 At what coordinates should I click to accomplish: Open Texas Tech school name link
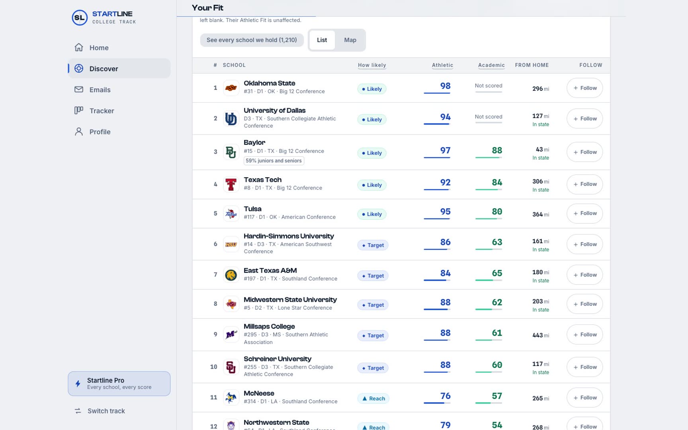[x=263, y=180]
